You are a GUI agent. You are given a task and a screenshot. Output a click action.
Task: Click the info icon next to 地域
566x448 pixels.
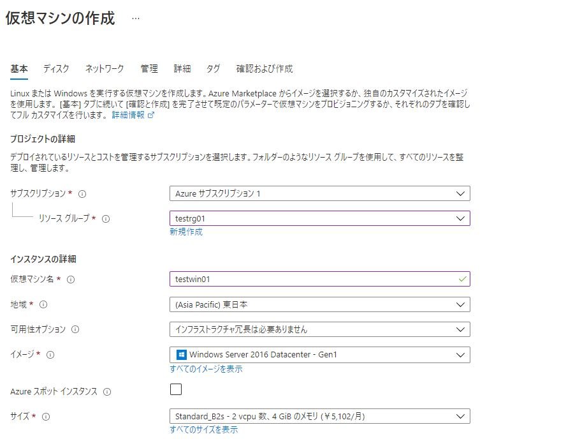43,304
